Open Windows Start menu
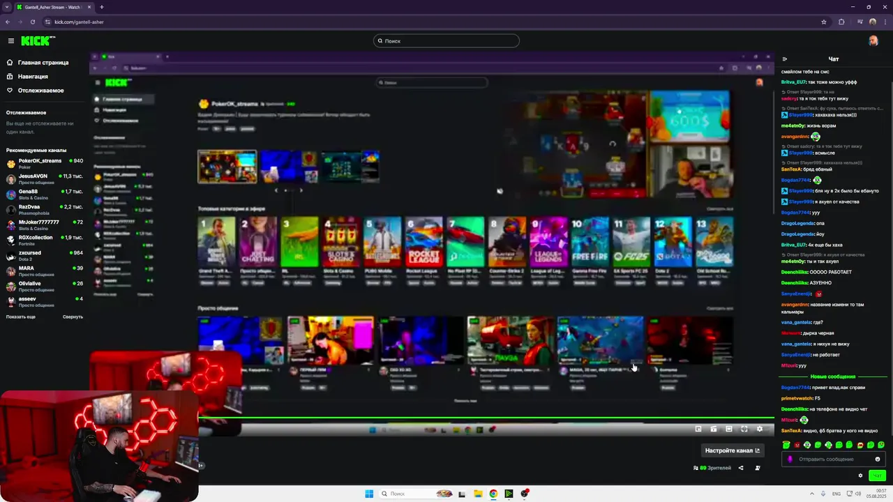Screen dimensions: 893x502 tap(369, 494)
